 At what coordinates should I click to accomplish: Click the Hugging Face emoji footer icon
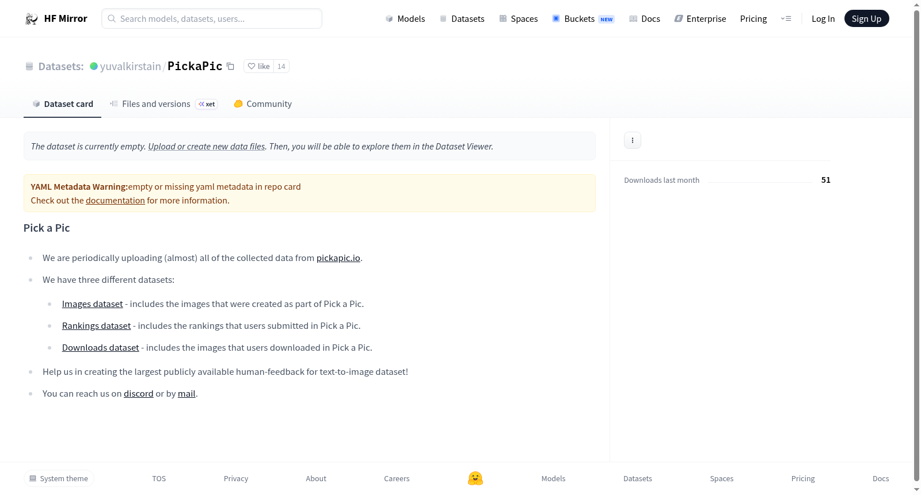pyautogui.click(x=475, y=478)
